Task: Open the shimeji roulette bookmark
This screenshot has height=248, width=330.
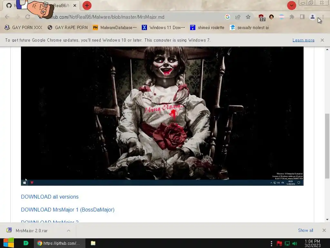Action: 207,28
